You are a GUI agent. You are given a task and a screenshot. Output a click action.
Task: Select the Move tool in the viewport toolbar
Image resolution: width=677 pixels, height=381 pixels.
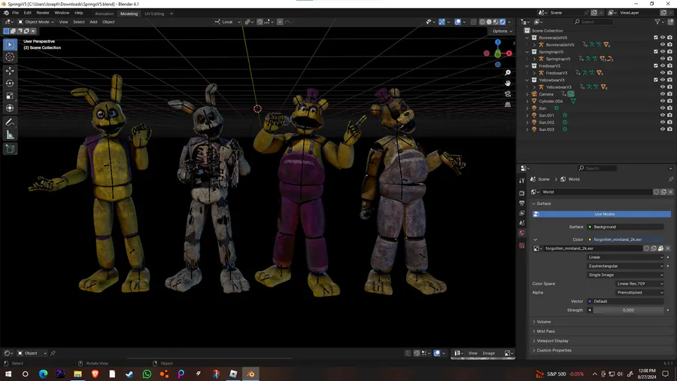10,70
